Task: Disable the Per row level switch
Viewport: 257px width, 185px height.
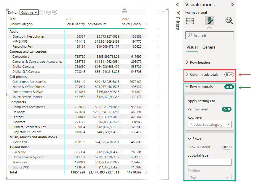Action: click(x=227, y=109)
